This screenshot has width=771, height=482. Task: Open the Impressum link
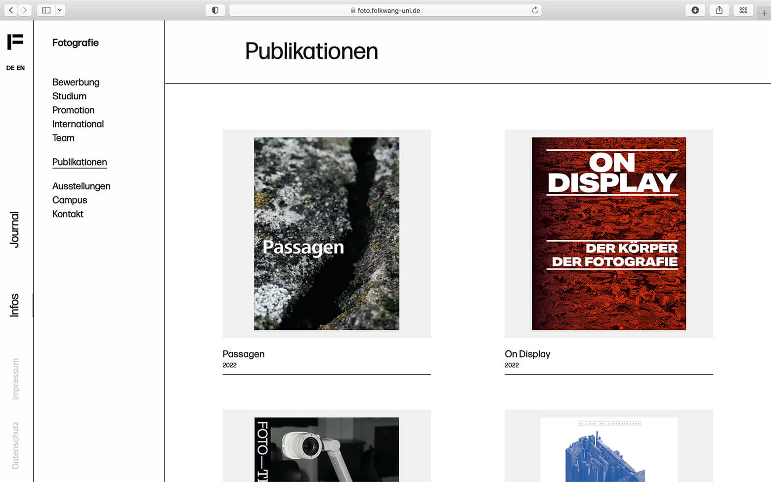click(15, 379)
